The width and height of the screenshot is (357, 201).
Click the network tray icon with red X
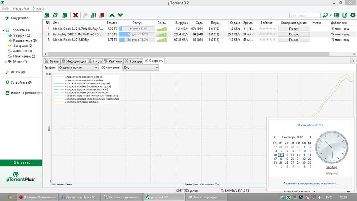coord(307,197)
